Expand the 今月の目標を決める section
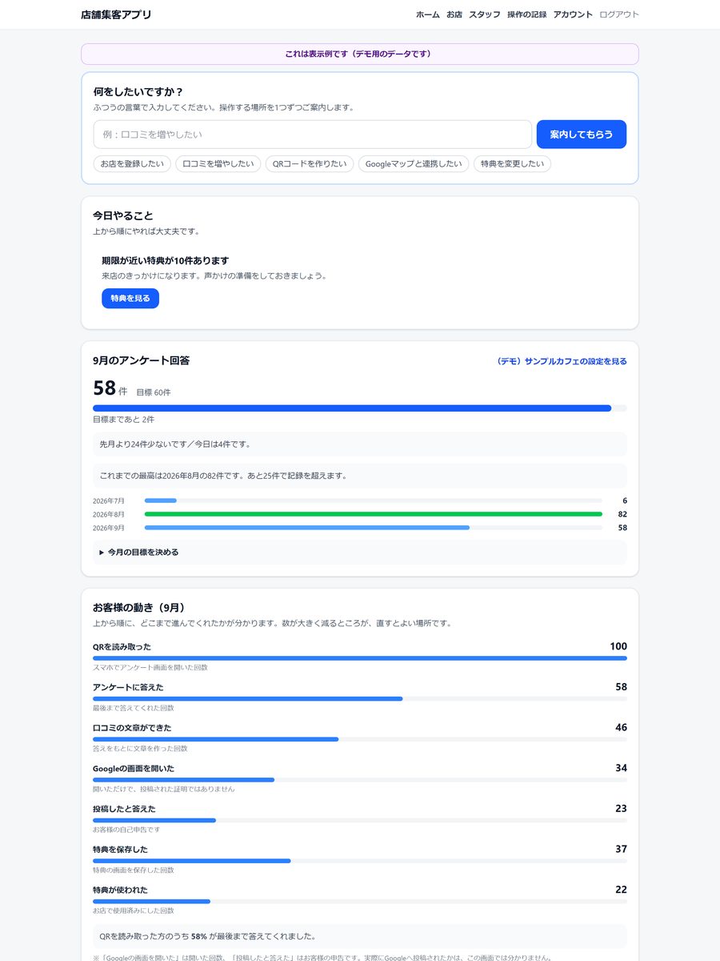720x961 pixels. tap(360, 553)
